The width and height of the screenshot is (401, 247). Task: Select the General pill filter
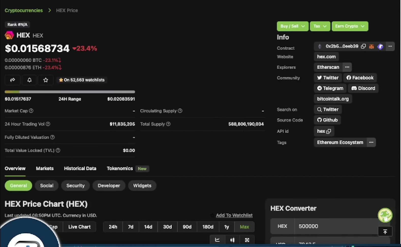pyautogui.click(x=18, y=186)
